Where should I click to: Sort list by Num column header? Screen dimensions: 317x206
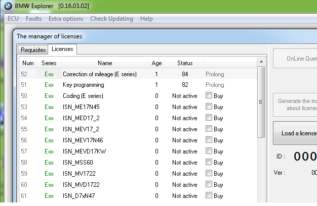pos(28,63)
